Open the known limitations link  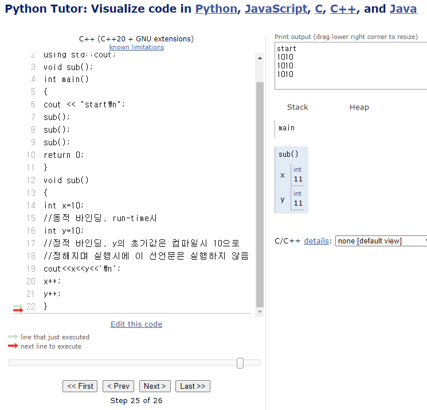tap(136, 47)
